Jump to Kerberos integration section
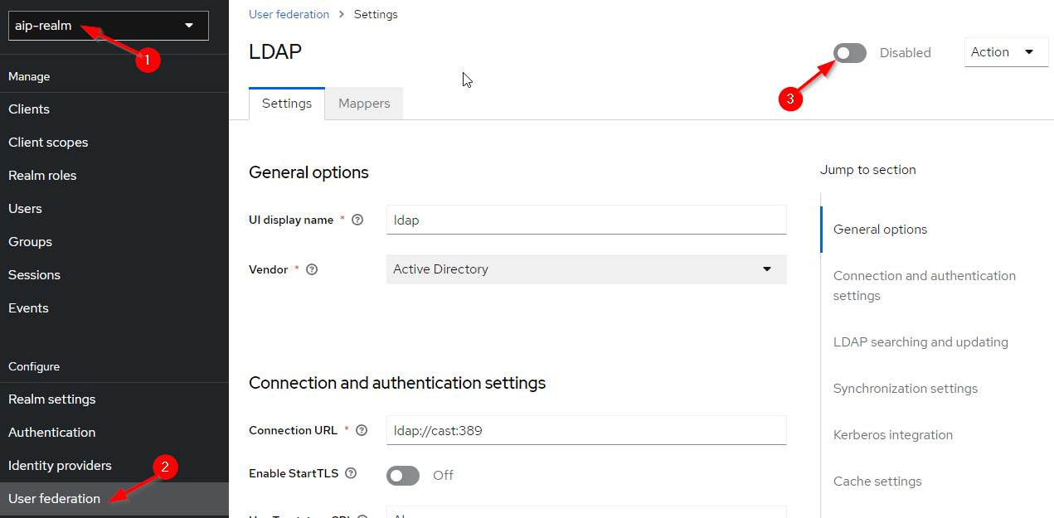 pos(893,434)
